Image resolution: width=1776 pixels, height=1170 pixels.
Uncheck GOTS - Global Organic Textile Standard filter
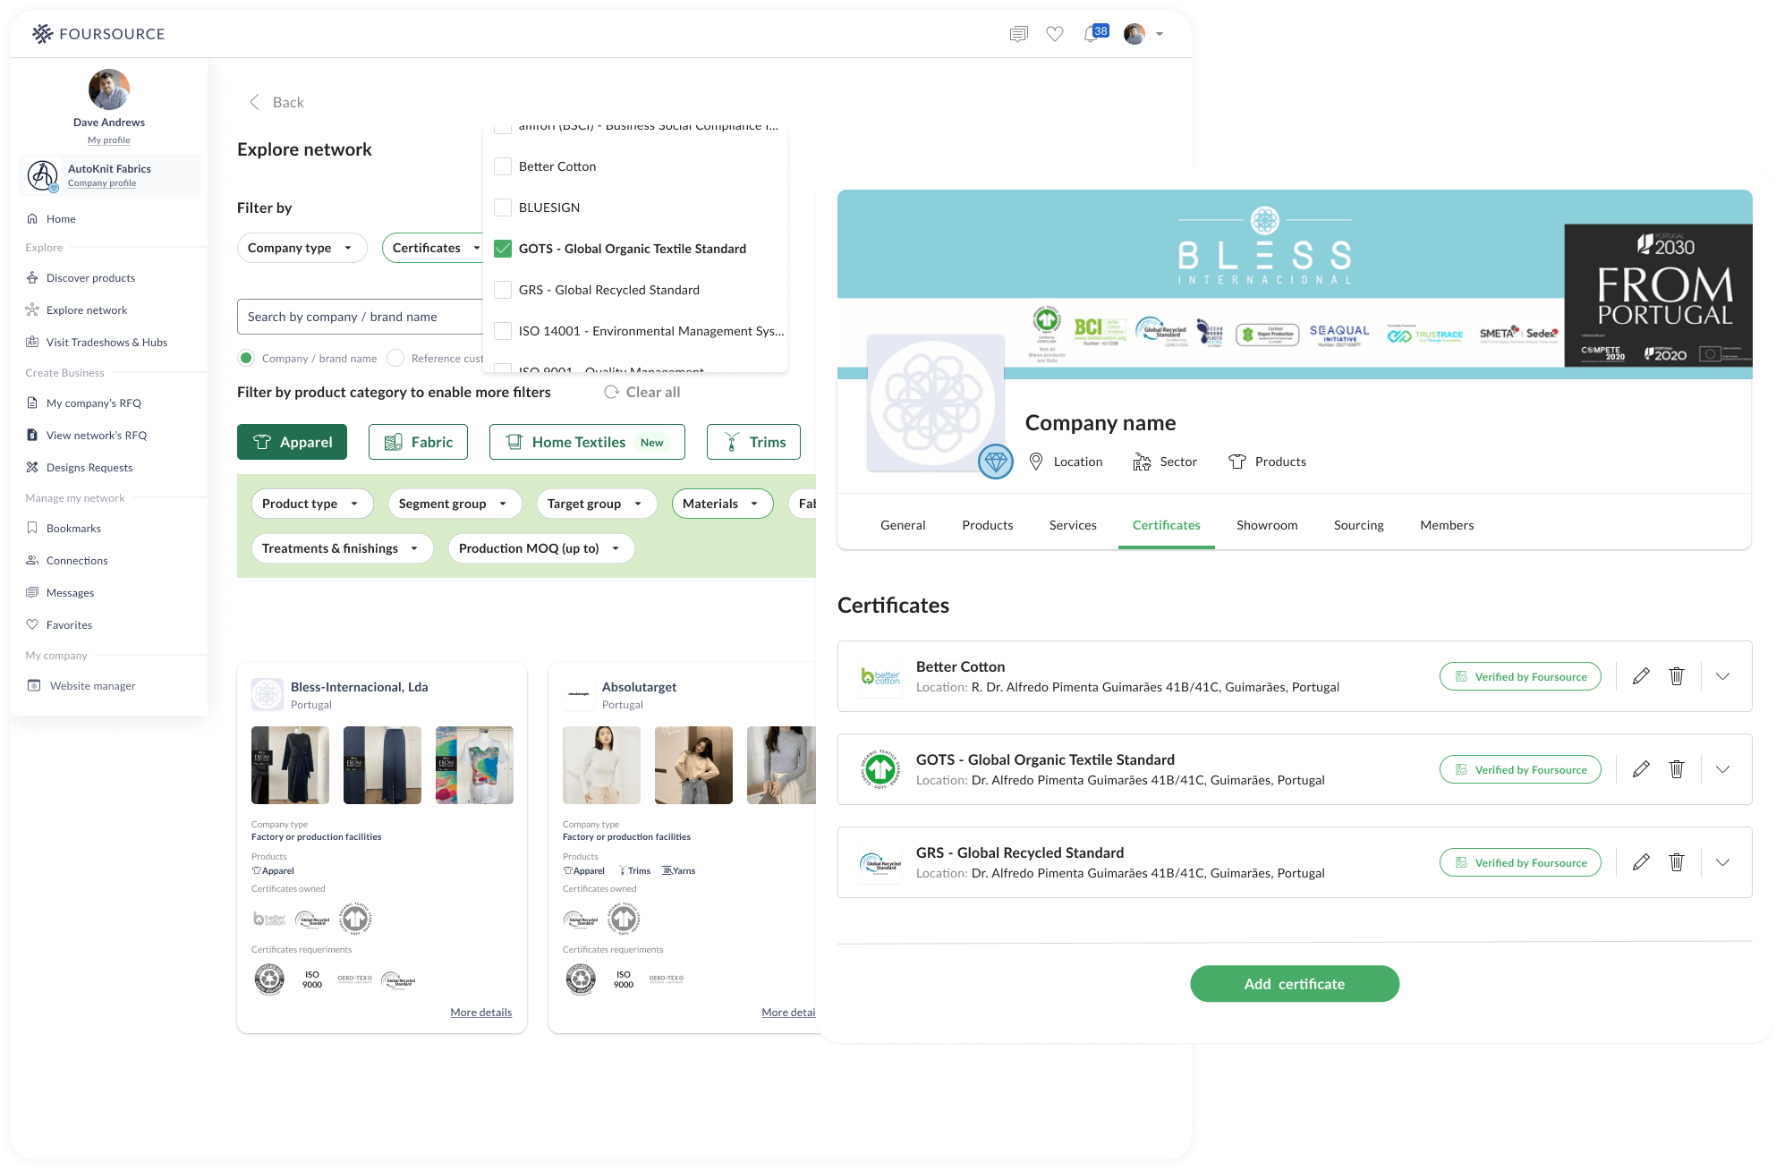(502, 249)
